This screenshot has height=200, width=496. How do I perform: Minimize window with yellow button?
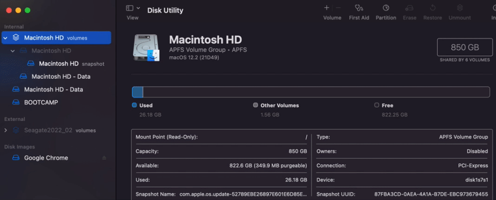pos(18,10)
